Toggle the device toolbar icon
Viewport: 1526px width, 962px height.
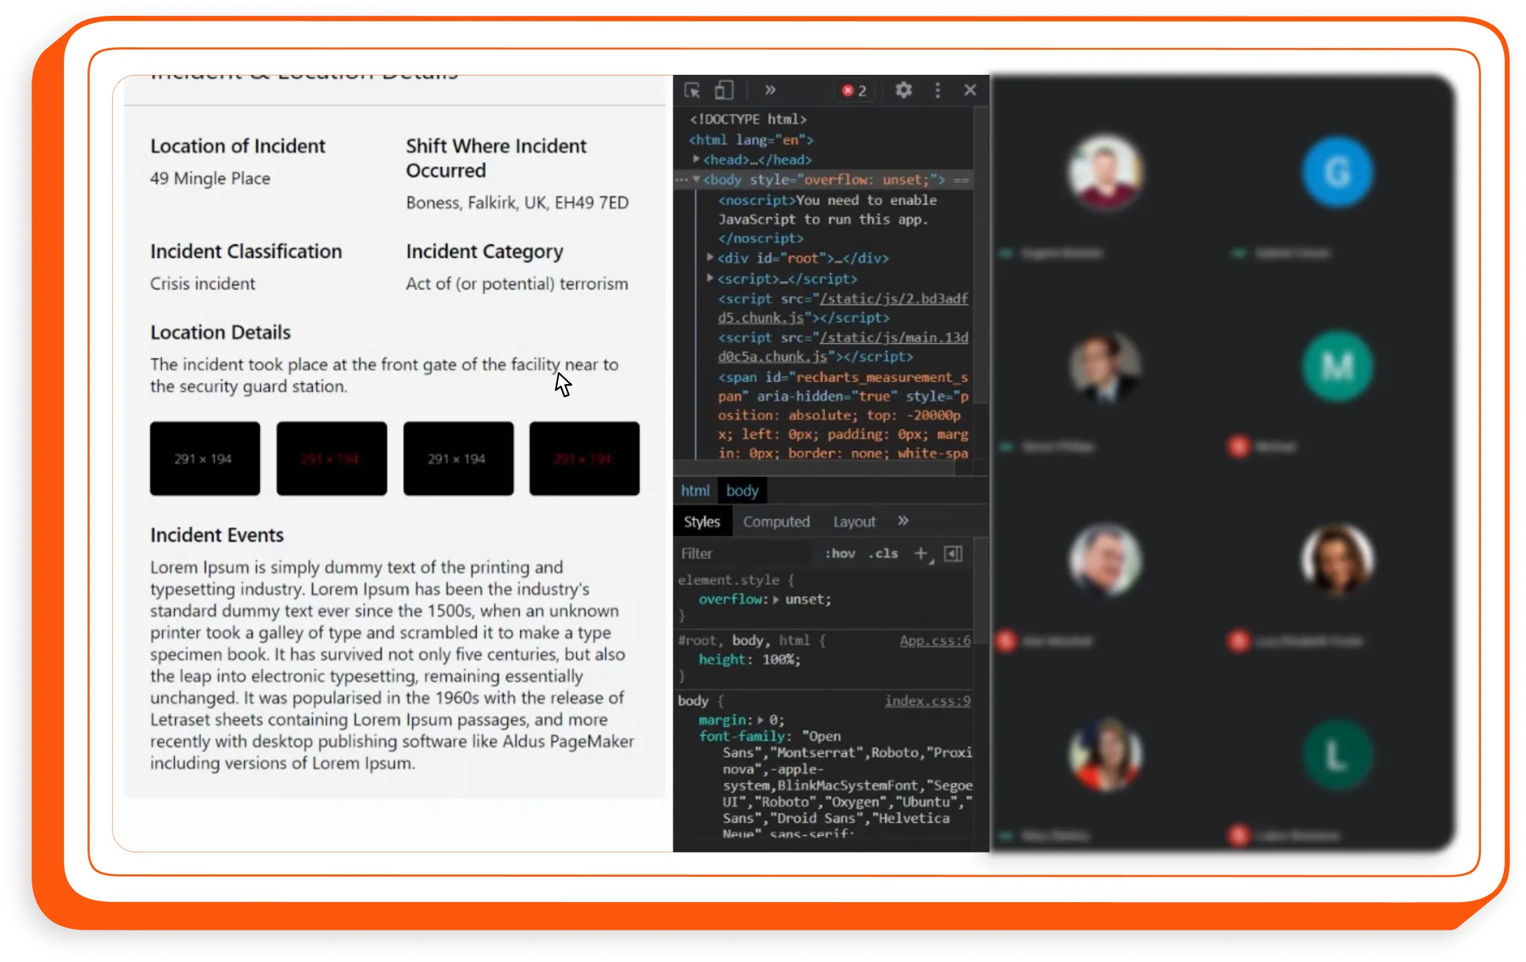[724, 90]
